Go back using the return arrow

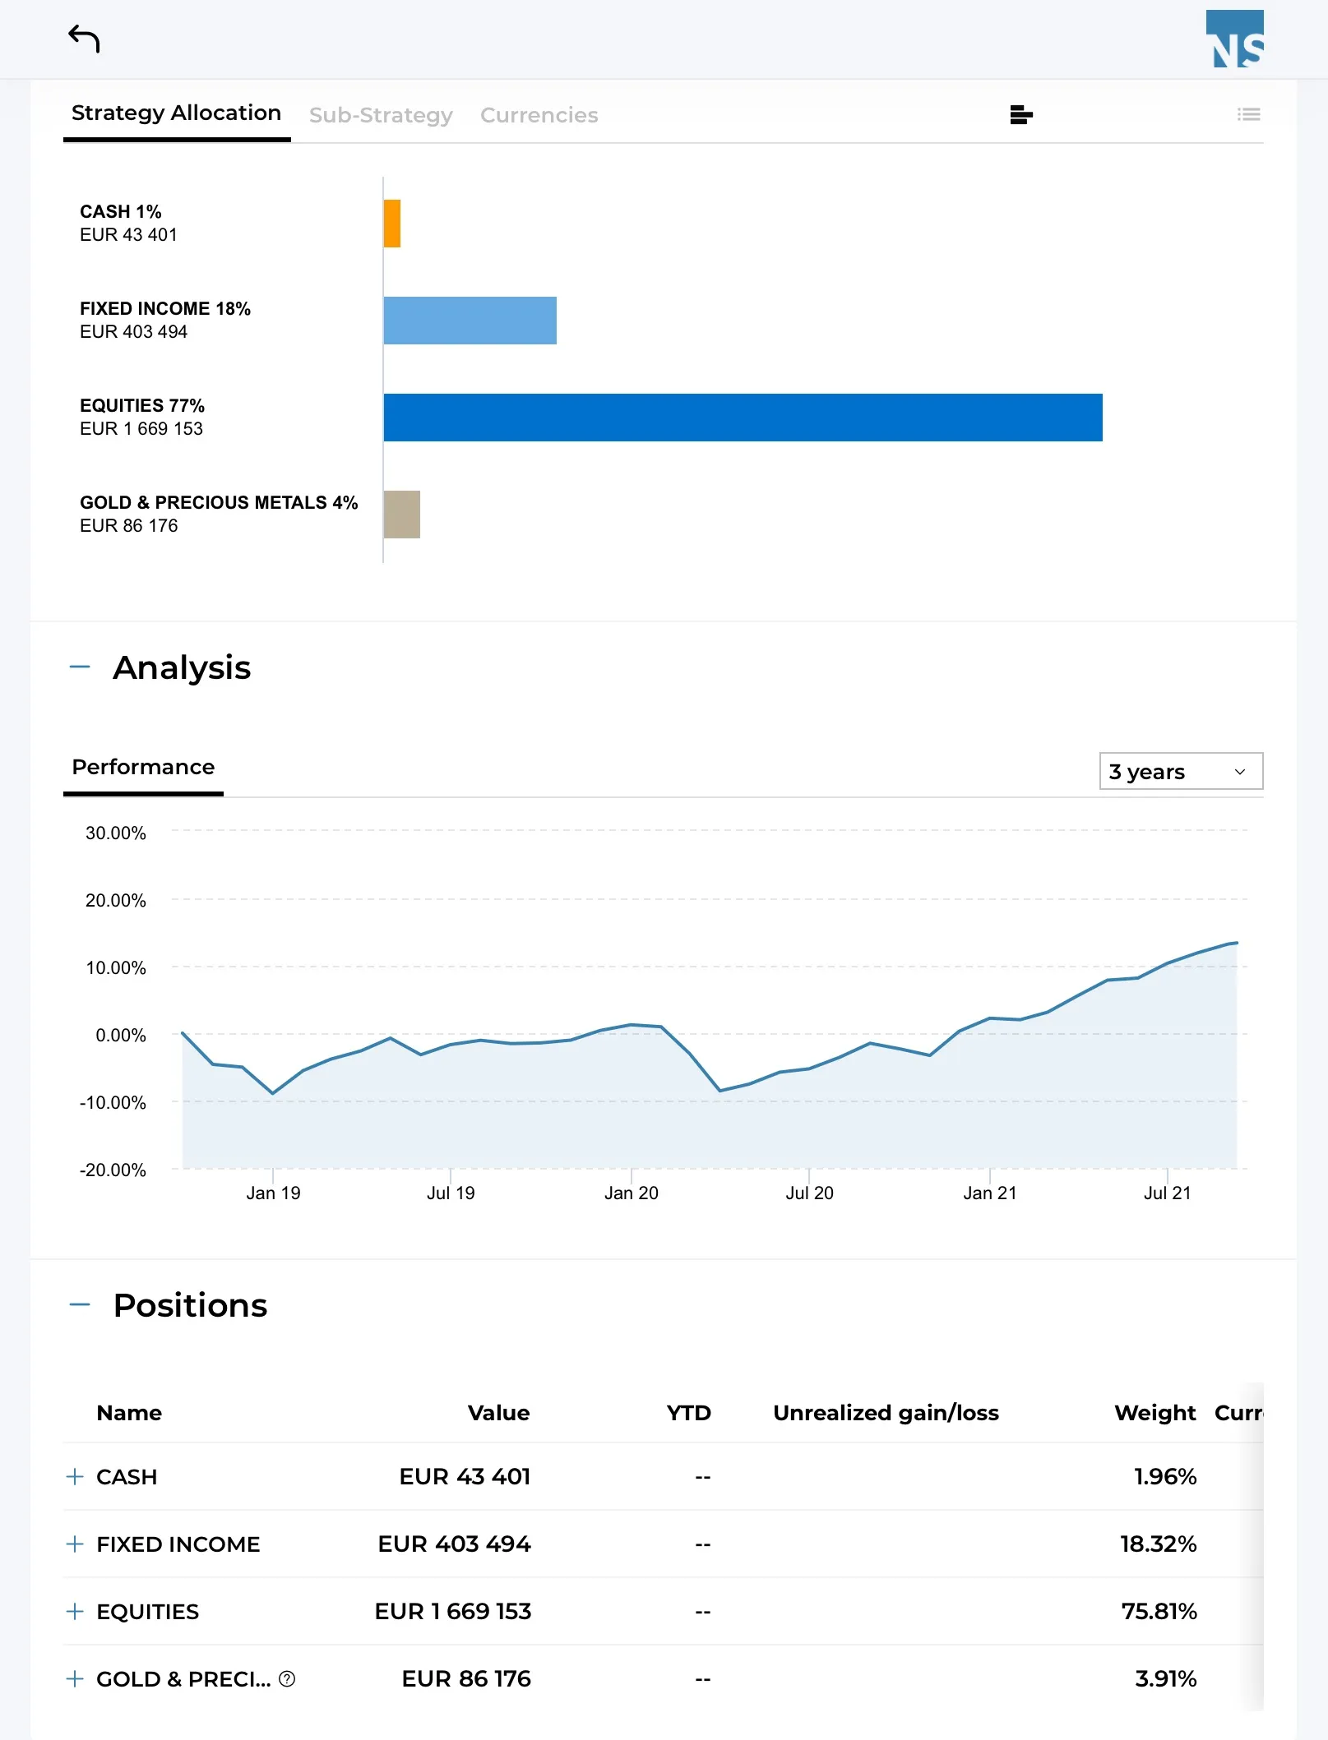[x=84, y=39]
